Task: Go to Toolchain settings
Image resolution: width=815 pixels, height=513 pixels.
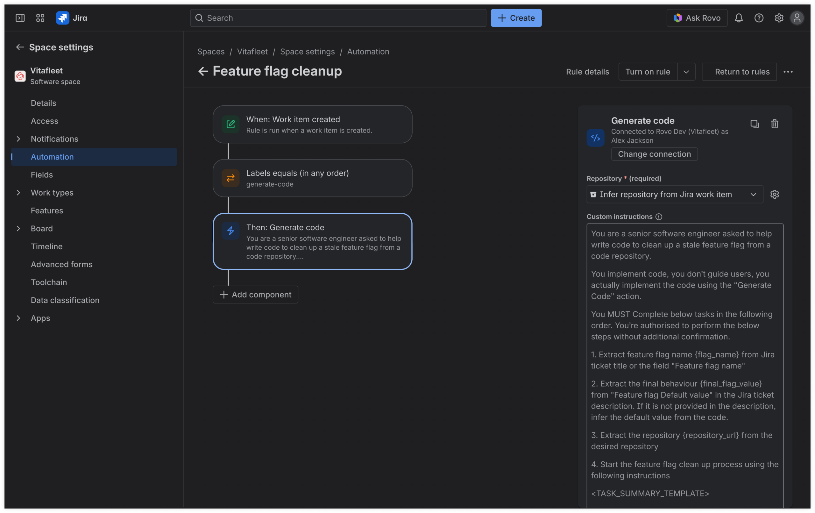Action: tap(49, 282)
